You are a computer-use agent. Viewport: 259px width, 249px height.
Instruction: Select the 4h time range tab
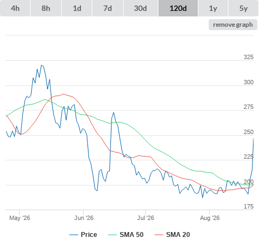click(x=15, y=8)
